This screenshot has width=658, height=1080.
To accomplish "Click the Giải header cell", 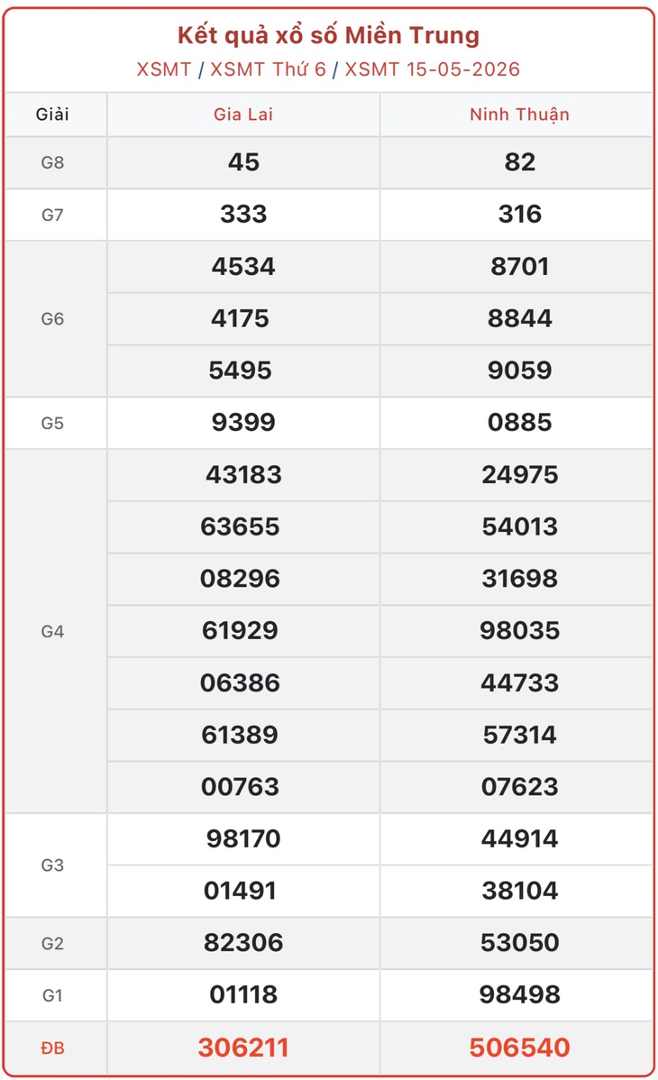I will (x=52, y=114).
